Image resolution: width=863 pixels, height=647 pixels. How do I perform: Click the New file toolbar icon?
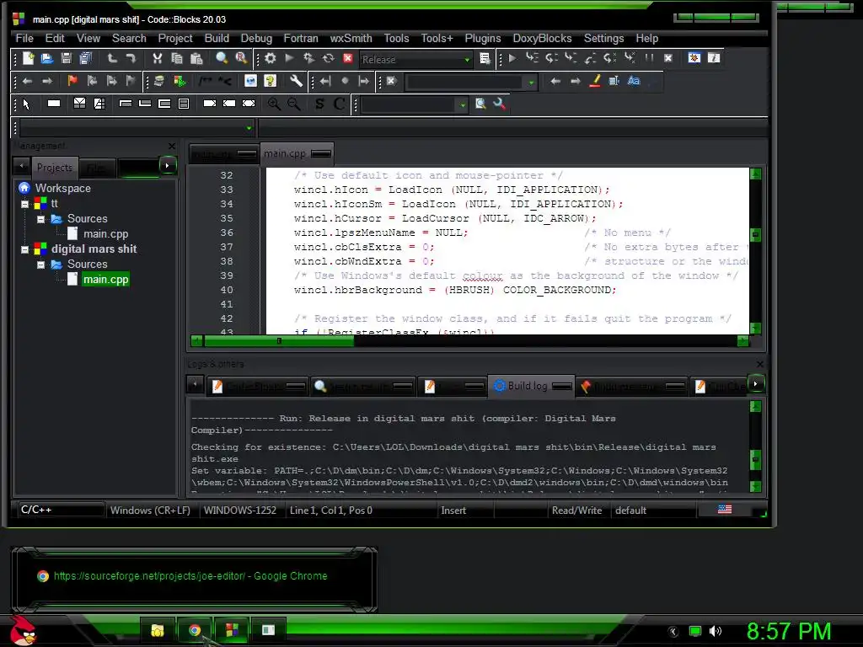(x=28, y=58)
